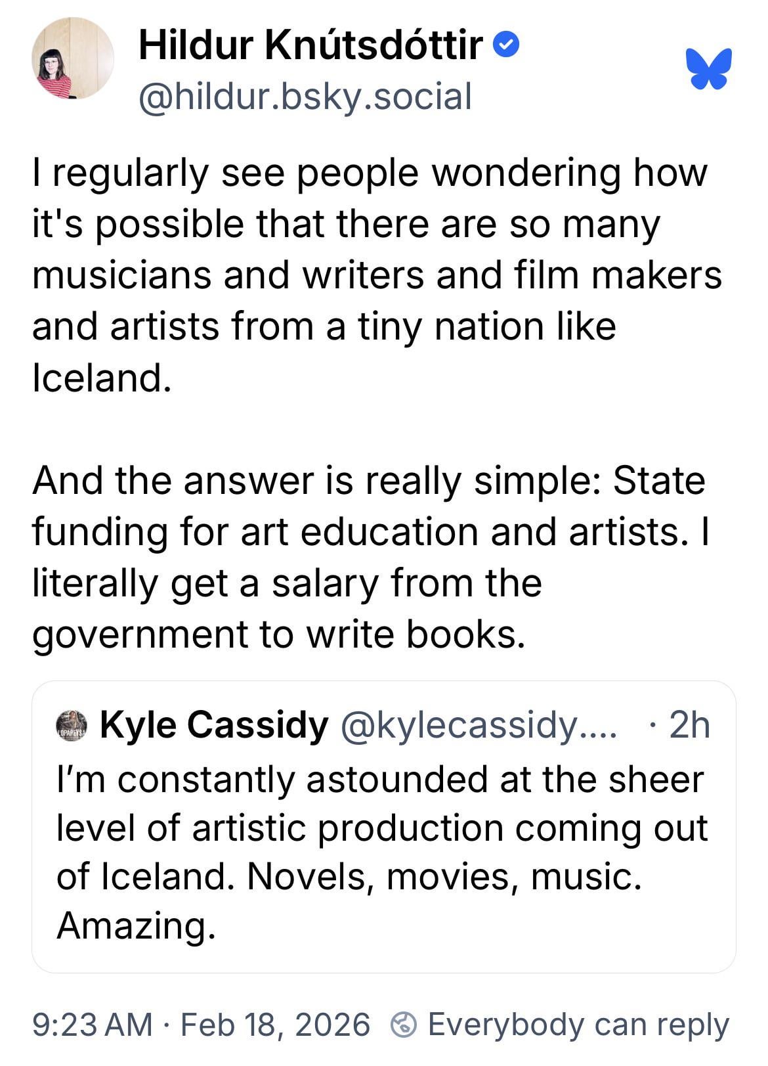Open Hildur Knútsdóttir's profile avatar

tap(72, 59)
